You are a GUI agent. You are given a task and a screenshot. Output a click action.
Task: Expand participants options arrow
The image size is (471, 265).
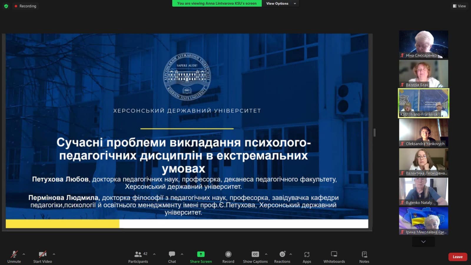pos(154,254)
